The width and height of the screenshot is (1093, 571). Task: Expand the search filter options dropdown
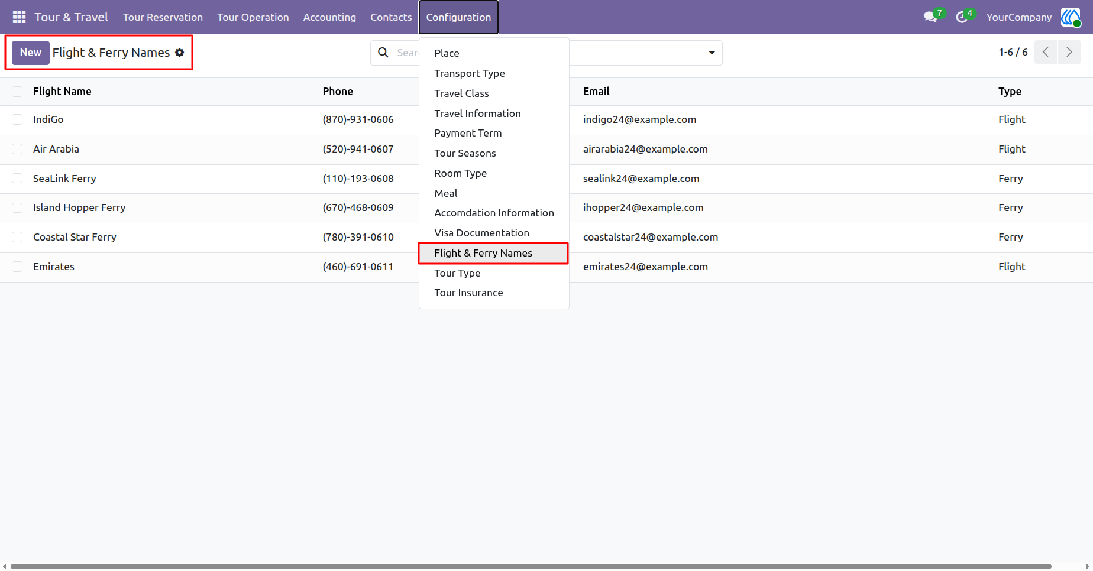click(x=712, y=53)
